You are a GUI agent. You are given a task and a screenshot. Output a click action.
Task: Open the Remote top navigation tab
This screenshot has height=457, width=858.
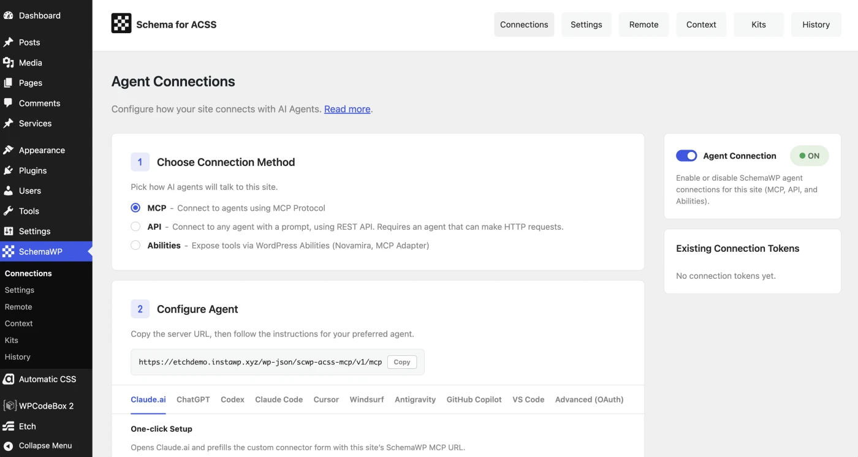[644, 25]
